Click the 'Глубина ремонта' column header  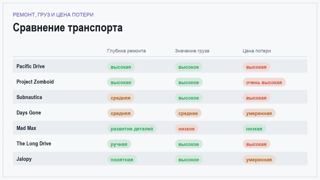(x=126, y=51)
